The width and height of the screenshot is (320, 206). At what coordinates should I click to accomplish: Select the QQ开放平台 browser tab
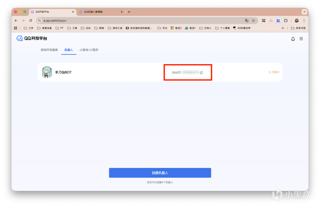click(52, 12)
